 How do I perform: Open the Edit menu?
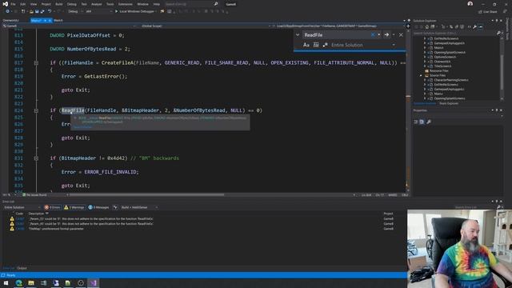22,4
